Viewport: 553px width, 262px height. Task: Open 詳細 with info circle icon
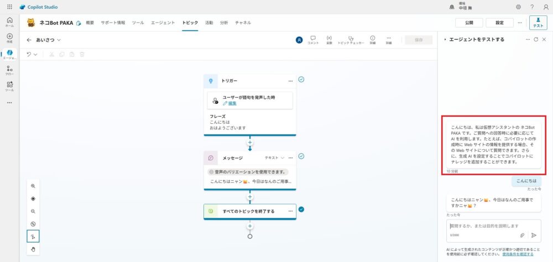(372, 40)
